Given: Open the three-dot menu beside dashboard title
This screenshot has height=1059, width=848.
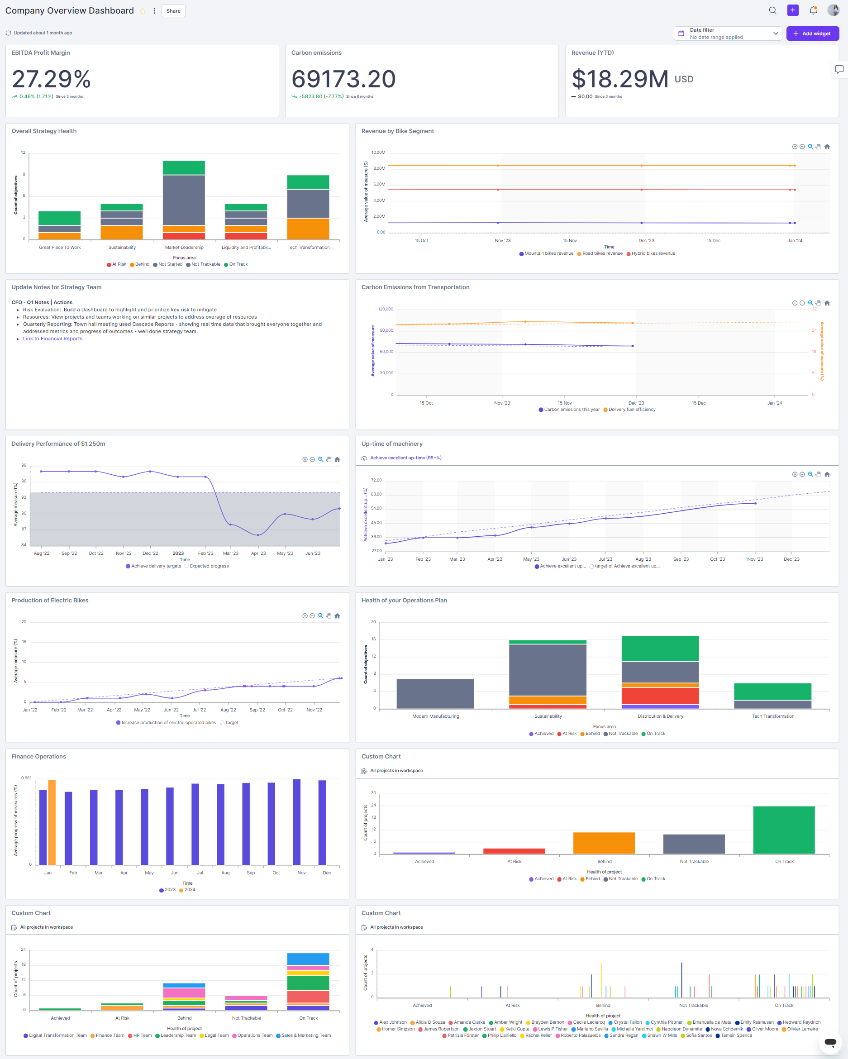Looking at the screenshot, I should [x=154, y=11].
